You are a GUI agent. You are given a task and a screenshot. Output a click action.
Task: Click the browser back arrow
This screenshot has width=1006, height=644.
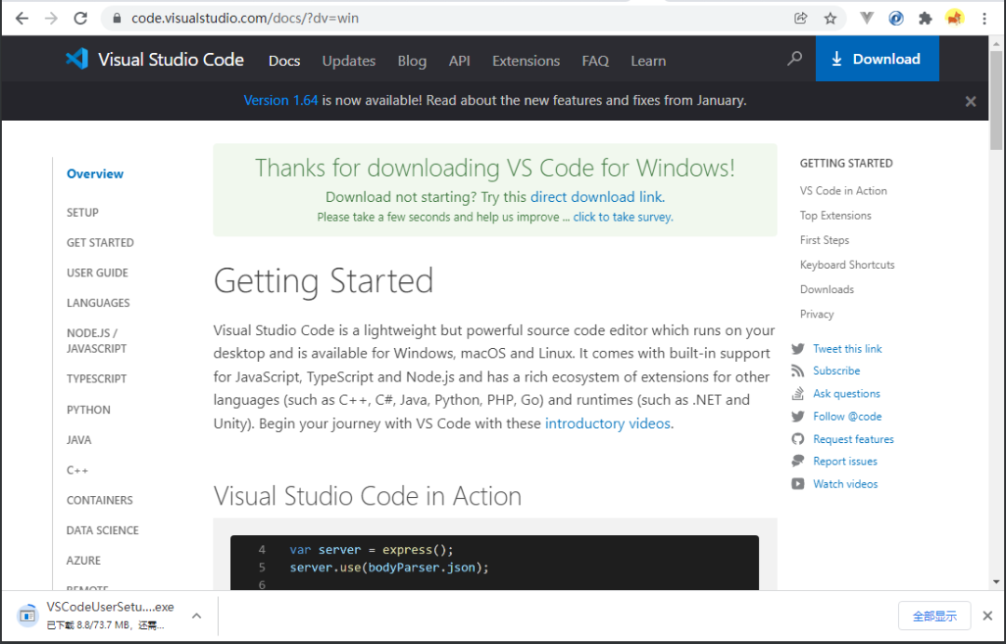21,18
